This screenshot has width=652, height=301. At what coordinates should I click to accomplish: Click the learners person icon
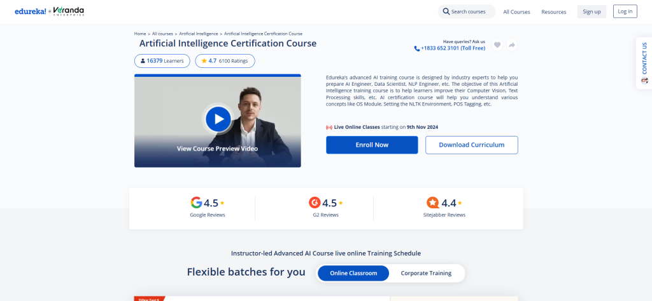(x=143, y=61)
